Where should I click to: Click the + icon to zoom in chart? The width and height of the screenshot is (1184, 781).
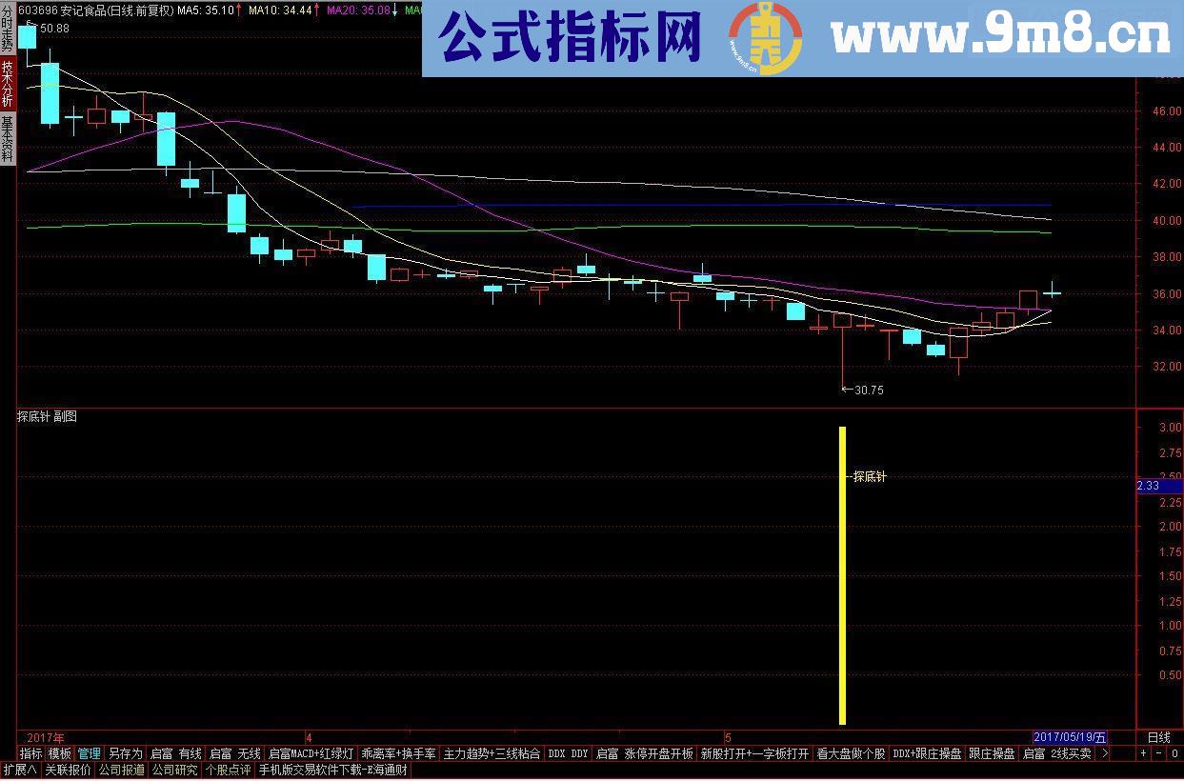click(1143, 753)
